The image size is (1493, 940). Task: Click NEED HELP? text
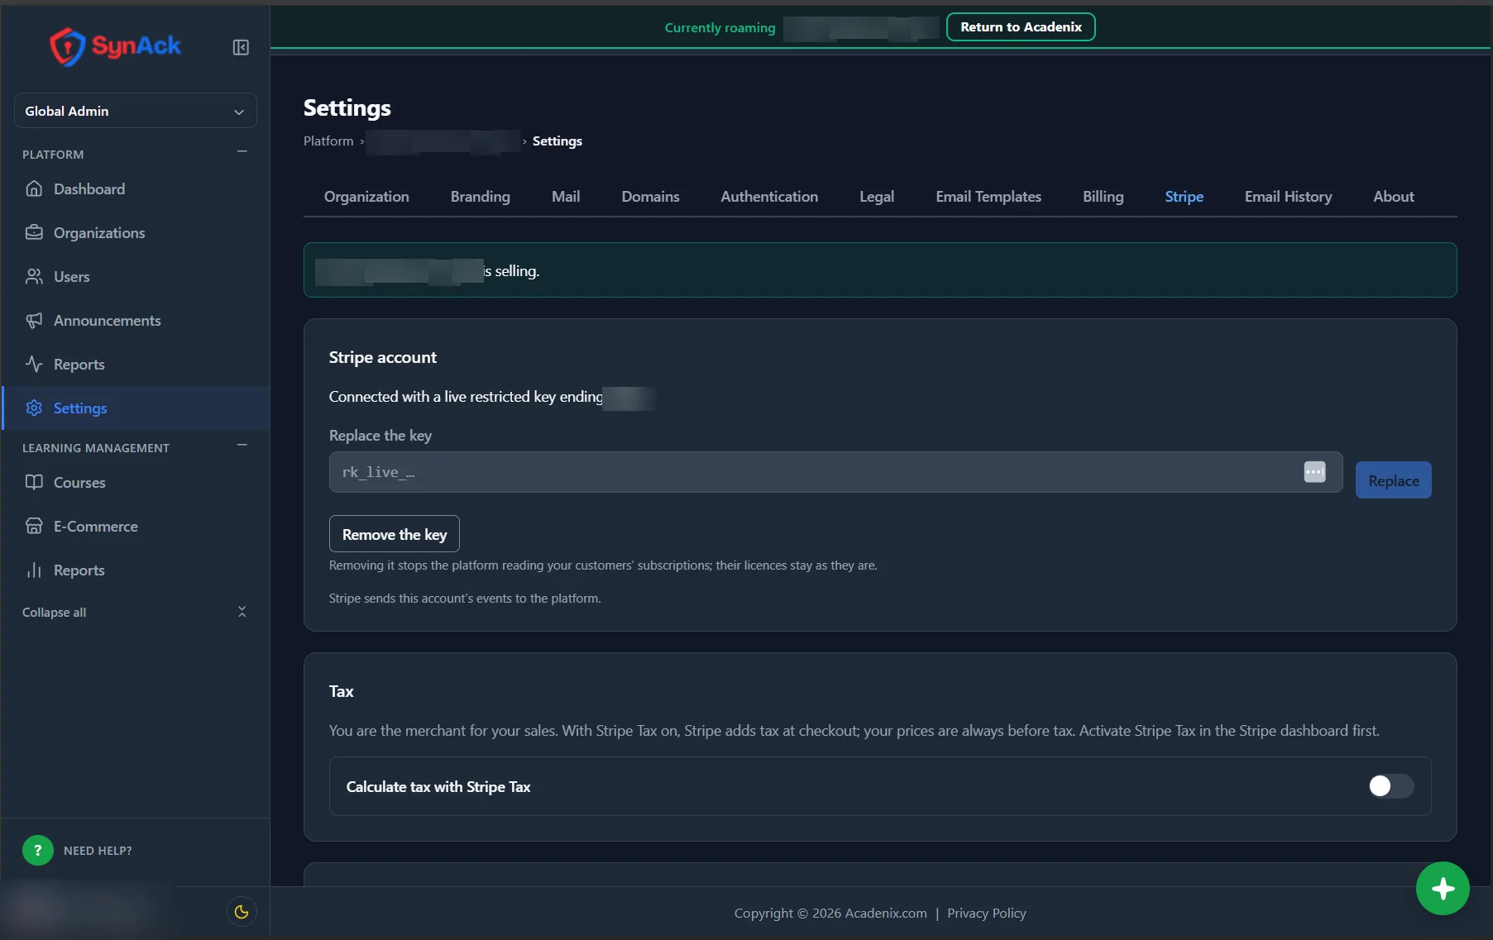coord(98,850)
